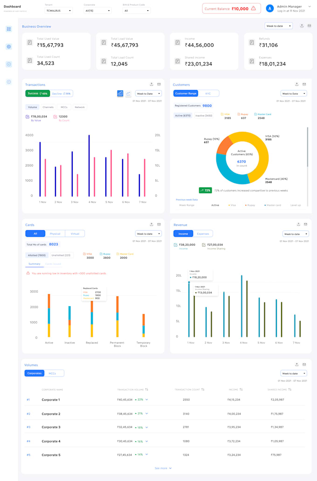Toggle the By Value checkbox ₹78,00,034
This screenshot has width=317, height=481.
pyautogui.click(x=28, y=117)
